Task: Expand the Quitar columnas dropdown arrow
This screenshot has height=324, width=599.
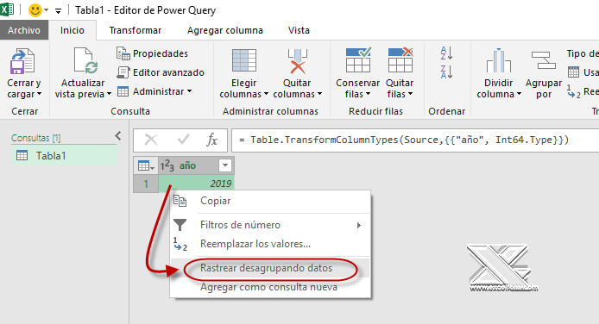Action: (x=319, y=94)
